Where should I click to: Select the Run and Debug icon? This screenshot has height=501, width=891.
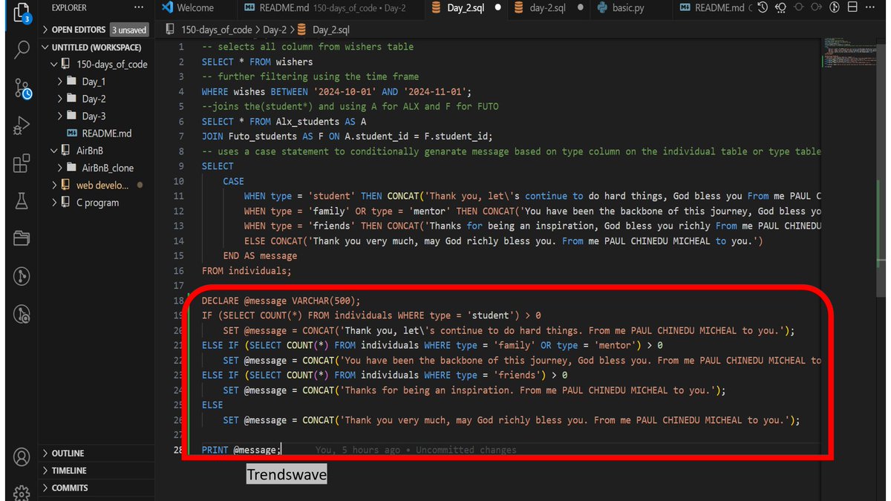tap(20, 124)
